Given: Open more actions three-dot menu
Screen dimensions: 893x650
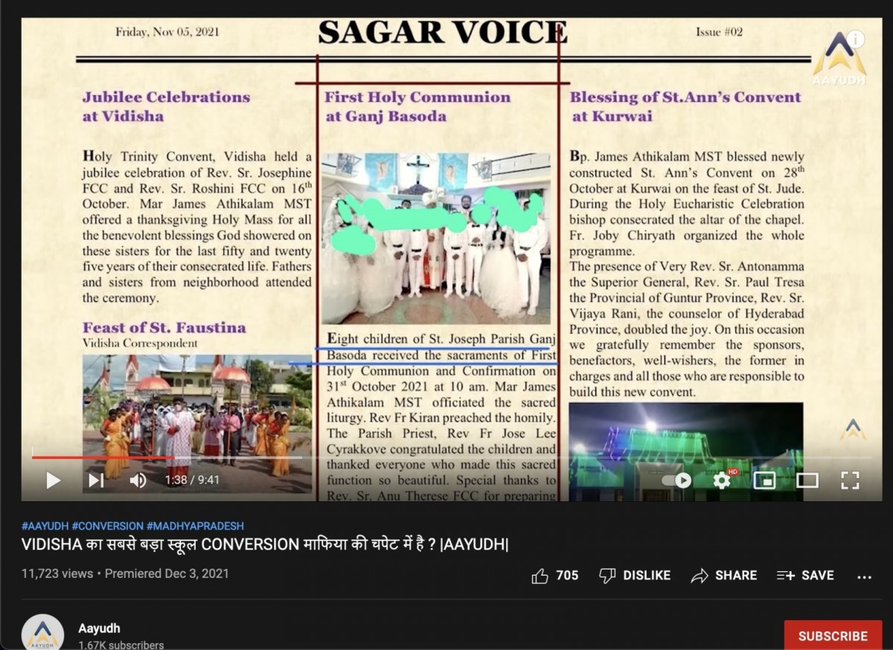Looking at the screenshot, I should 864,576.
